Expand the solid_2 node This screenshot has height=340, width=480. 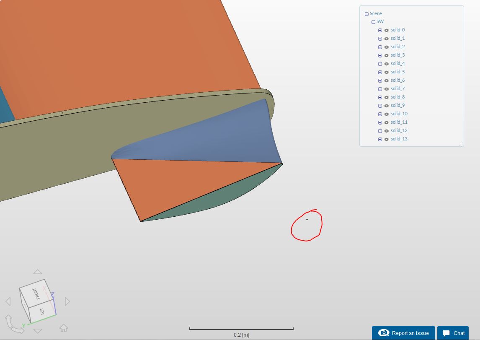380,47
